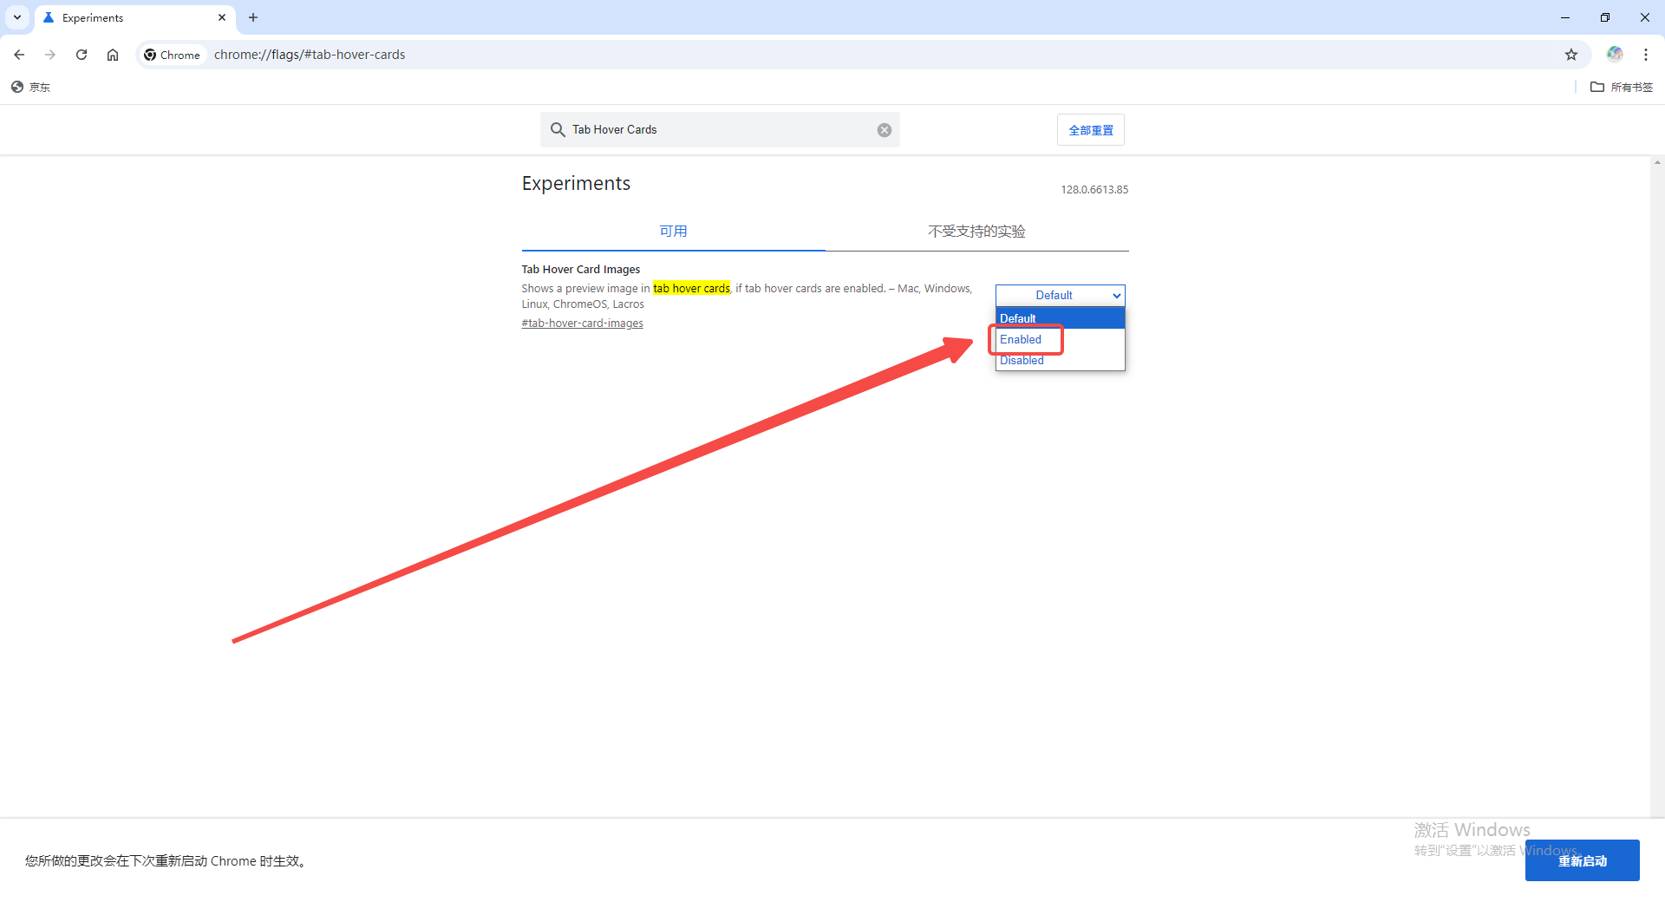Click the address bar URL

click(x=310, y=55)
